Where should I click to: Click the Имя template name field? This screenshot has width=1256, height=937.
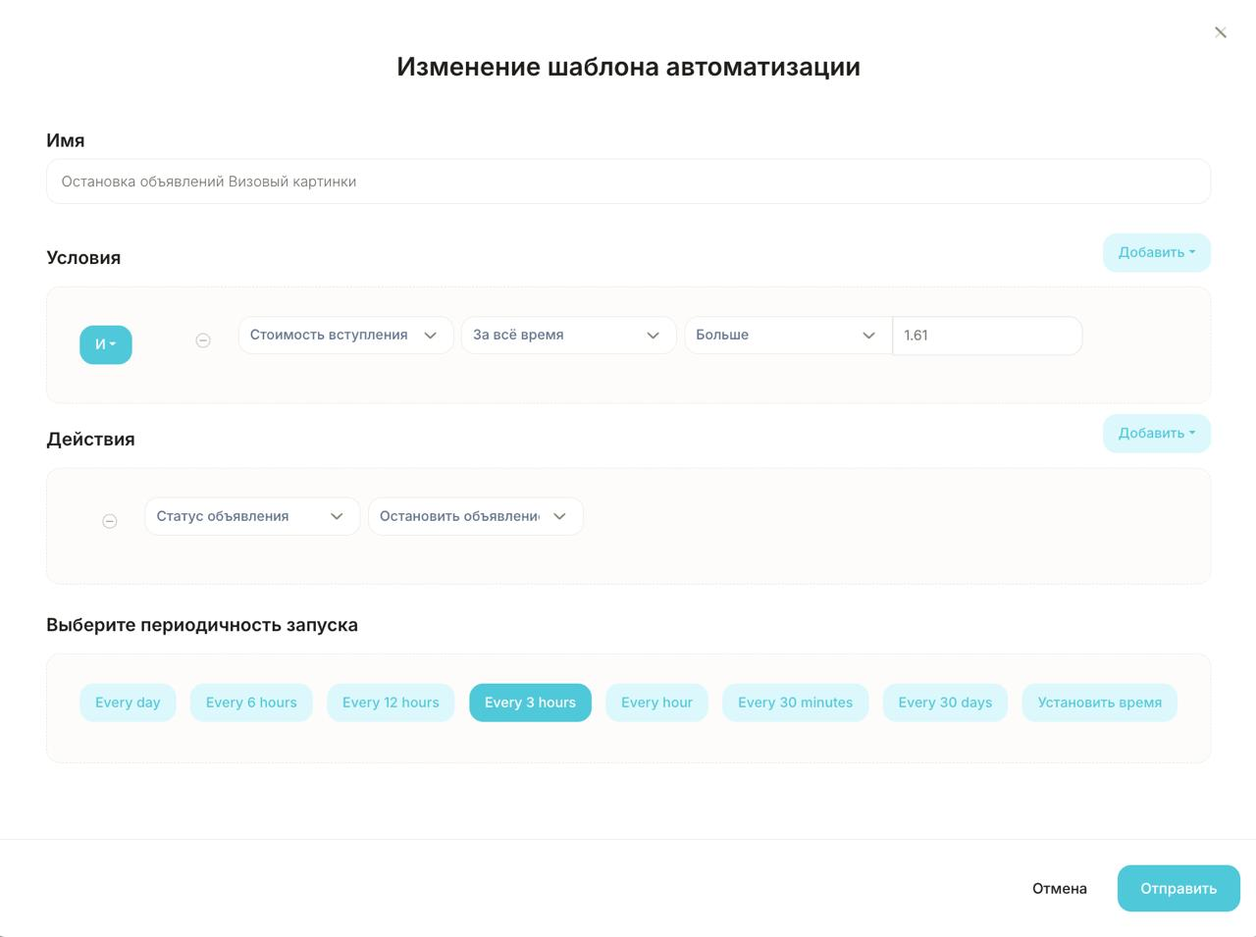[x=628, y=182]
